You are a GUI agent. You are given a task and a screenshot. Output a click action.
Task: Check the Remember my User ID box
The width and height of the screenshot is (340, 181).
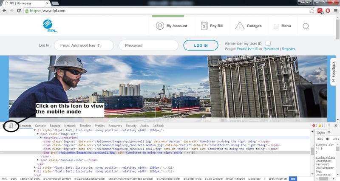tap(268, 43)
